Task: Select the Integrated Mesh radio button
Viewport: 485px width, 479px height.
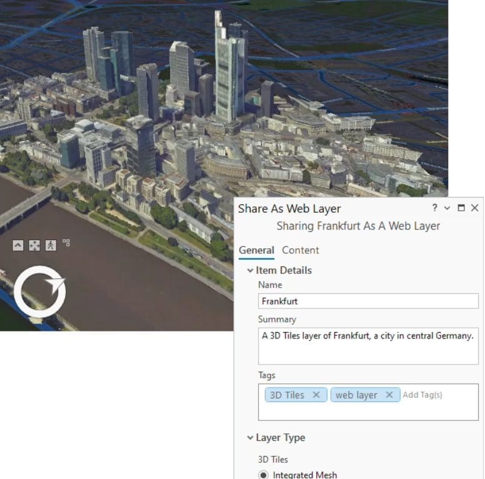Action: 263,475
